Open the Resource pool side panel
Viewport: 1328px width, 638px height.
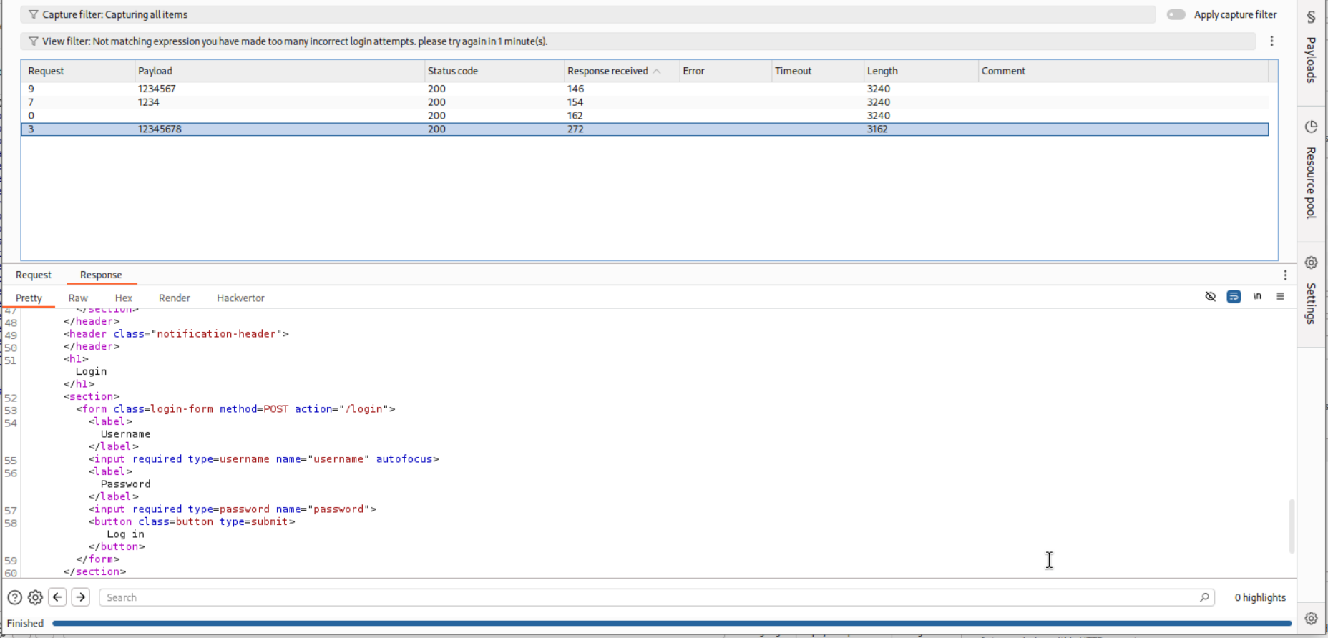pyautogui.click(x=1311, y=172)
